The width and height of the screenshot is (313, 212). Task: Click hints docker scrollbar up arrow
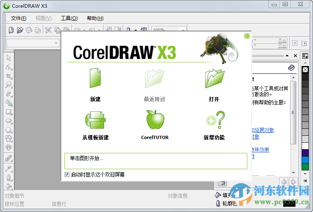(x=293, y=77)
